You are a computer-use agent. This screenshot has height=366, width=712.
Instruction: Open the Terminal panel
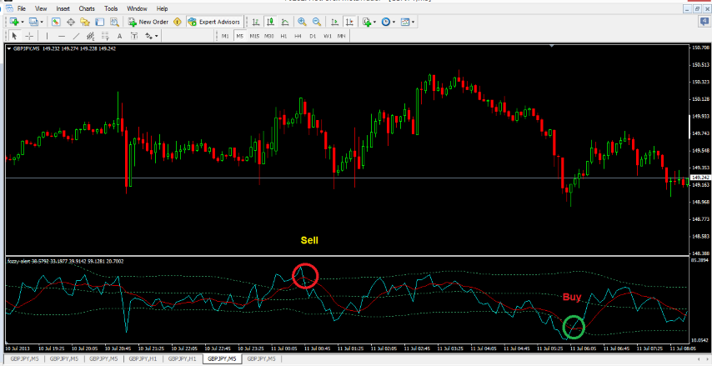pos(99,22)
